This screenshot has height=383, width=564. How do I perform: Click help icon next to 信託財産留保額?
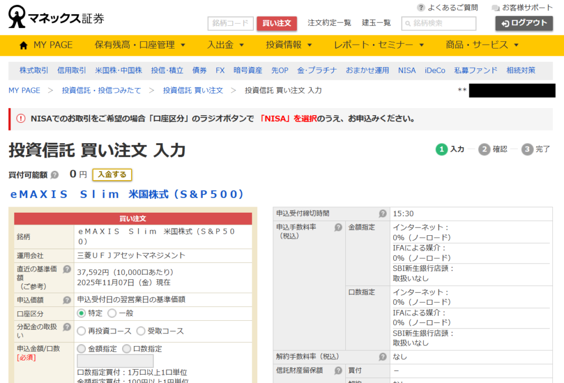coord(338,370)
